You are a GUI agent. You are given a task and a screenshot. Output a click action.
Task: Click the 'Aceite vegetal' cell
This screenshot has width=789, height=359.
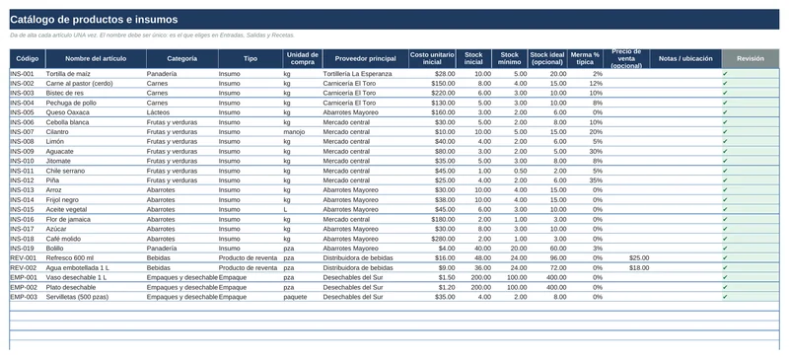(x=96, y=209)
